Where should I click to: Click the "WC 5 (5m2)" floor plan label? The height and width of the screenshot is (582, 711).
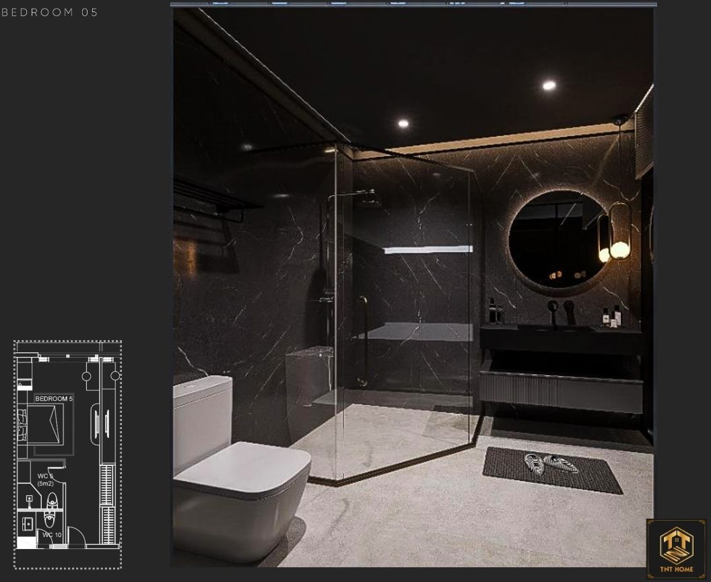(45, 480)
